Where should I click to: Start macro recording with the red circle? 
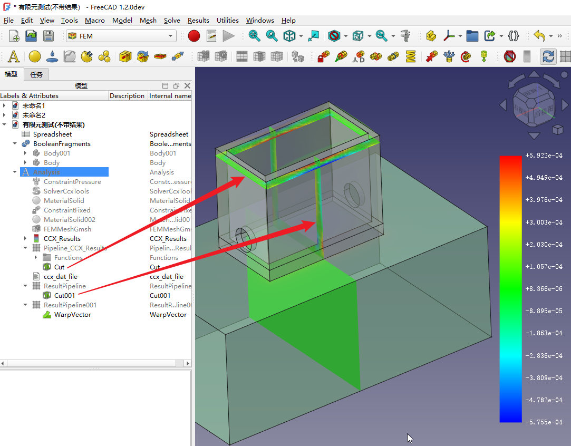pyautogui.click(x=194, y=36)
